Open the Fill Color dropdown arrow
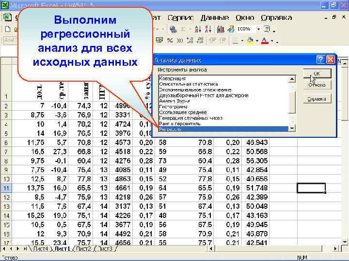 coord(257,41)
